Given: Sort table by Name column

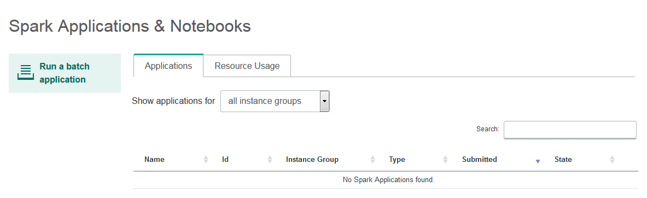Looking at the screenshot, I should (154, 160).
